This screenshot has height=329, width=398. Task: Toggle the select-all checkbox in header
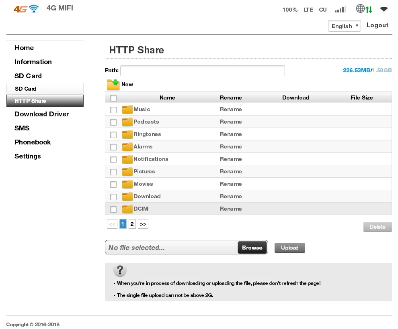(113, 98)
